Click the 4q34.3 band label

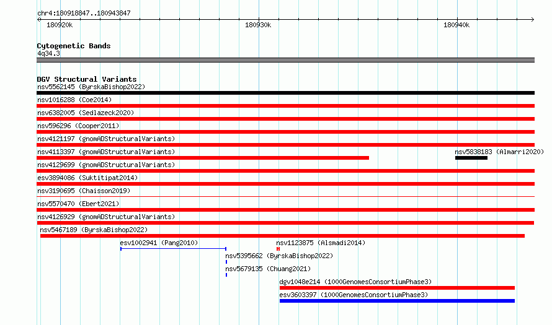point(48,53)
